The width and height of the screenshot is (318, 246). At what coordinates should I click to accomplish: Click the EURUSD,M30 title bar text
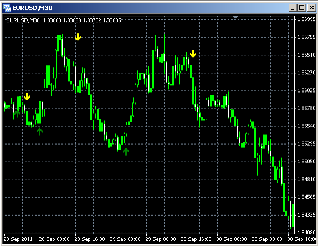[33, 8]
